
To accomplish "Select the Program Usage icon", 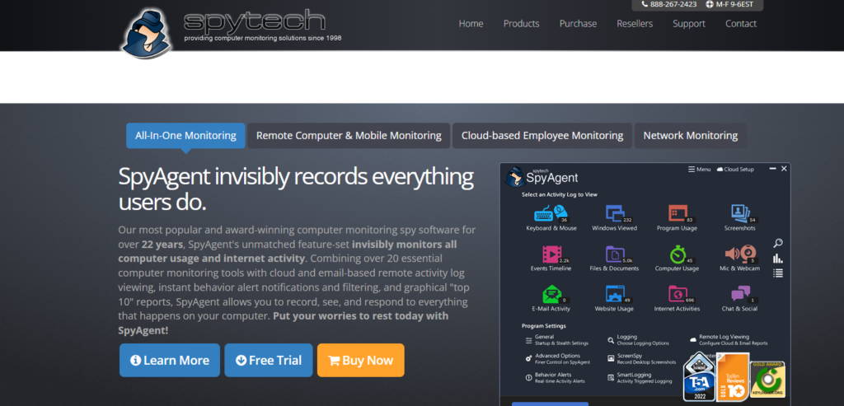I will 678,213.
